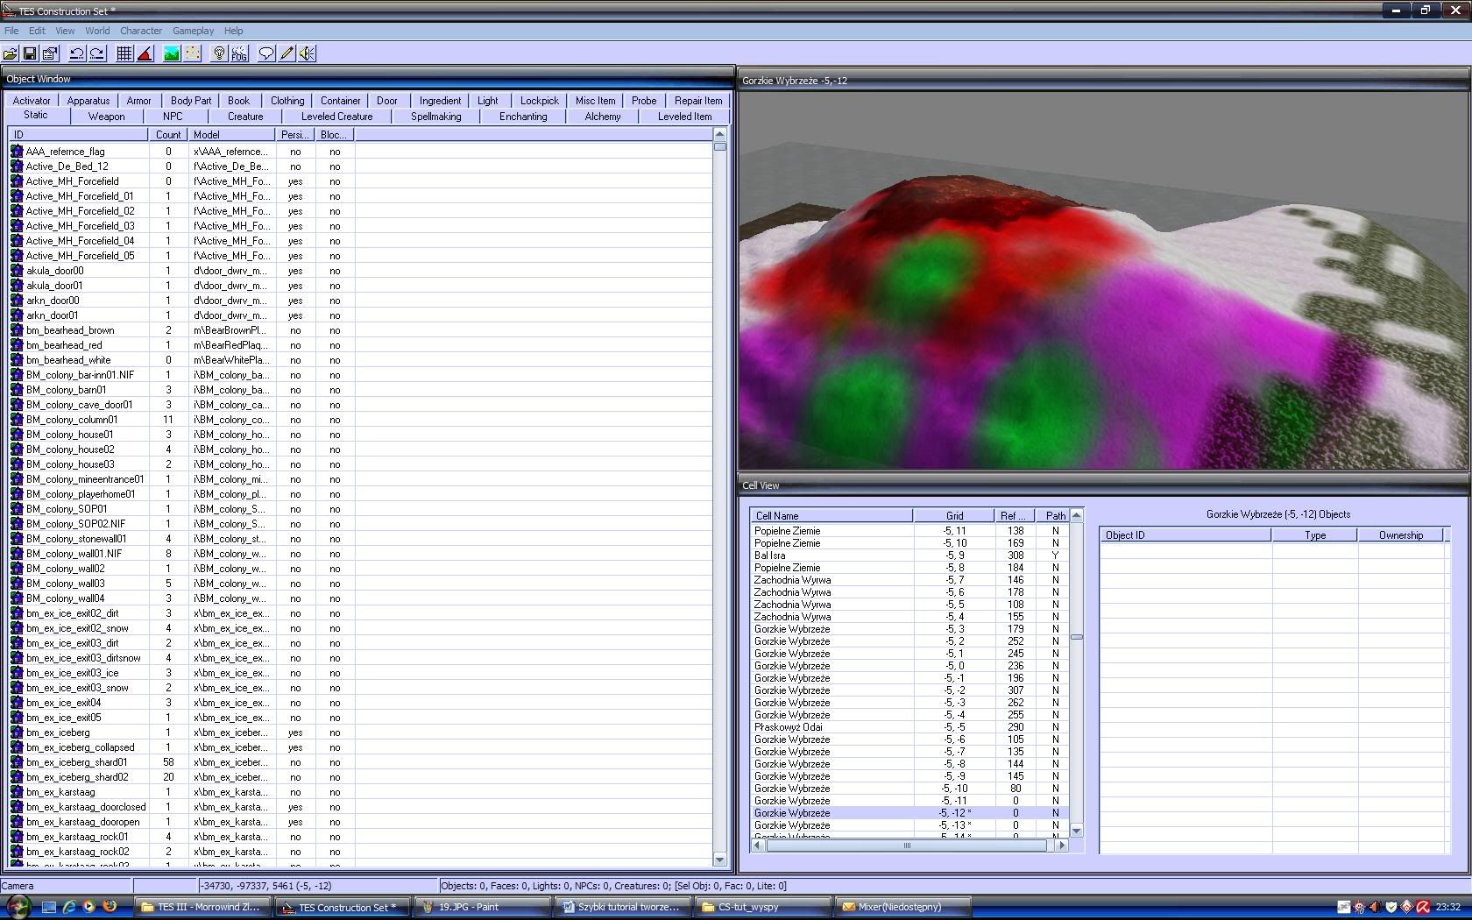Viewport: 1472px width, 920px height.
Task: Open the Preferences toolbar icon
Action: (x=50, y=53)
